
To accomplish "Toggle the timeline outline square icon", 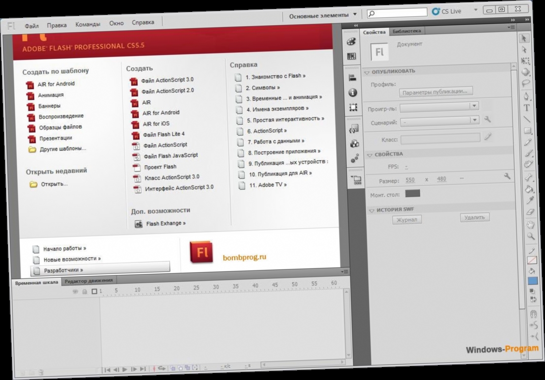I will point(94,291).
